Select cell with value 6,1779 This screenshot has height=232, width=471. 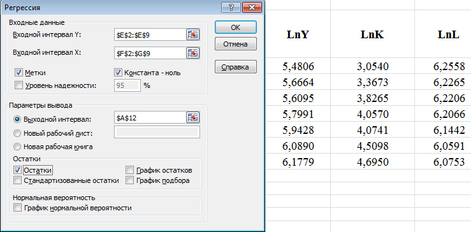(x=298, y=162)
